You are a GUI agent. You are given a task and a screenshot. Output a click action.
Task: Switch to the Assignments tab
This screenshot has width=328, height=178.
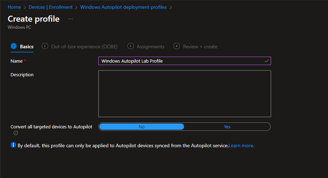(x=146, y=47)
